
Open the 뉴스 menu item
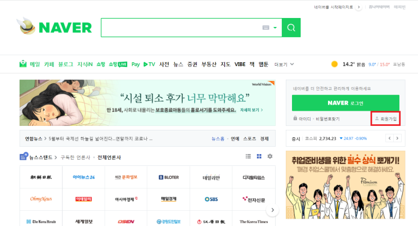point(178,64)
